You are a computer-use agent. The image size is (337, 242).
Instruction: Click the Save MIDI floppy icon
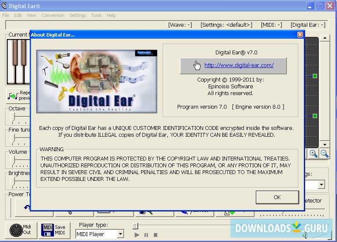pyautogui.click(x=48, y=230)
